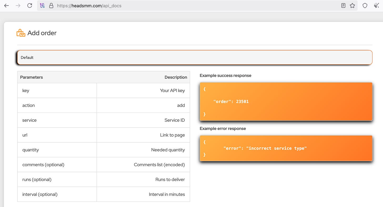Toggle the bookmark star for this page
The height and width of the screenshot is (207, 383).
[352, 6]
